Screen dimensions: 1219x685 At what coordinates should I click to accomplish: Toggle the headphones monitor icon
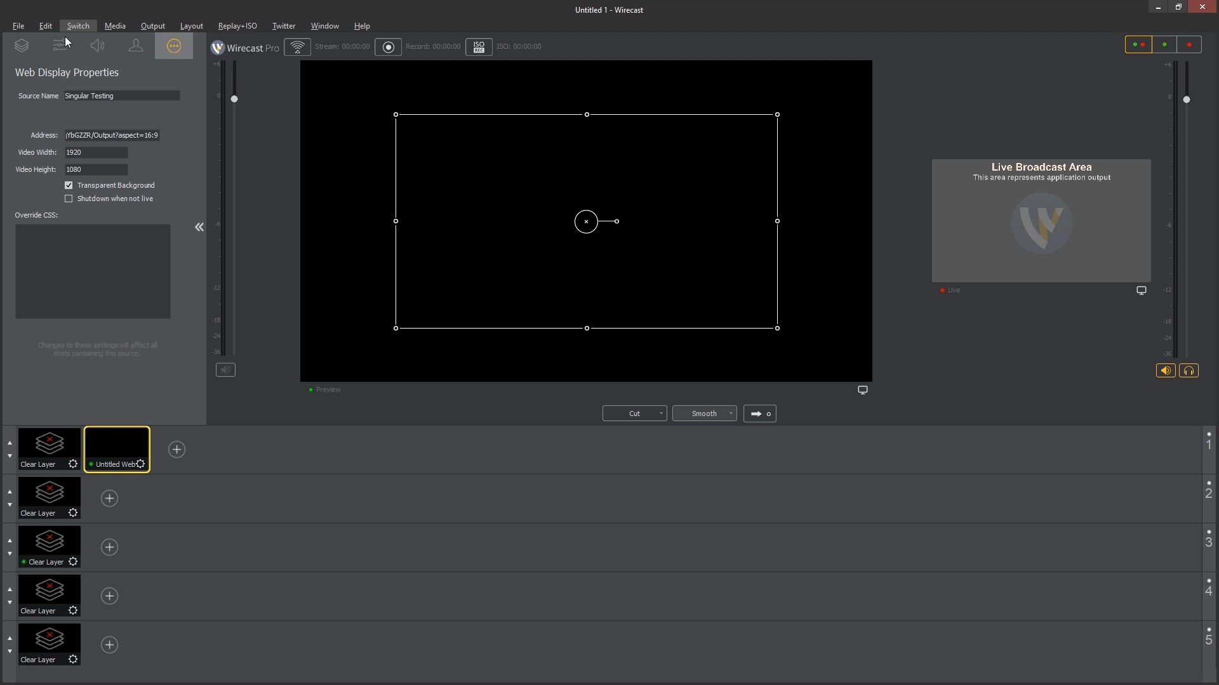[x=1189, y=371]
